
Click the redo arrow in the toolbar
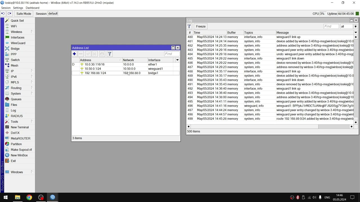9,13
